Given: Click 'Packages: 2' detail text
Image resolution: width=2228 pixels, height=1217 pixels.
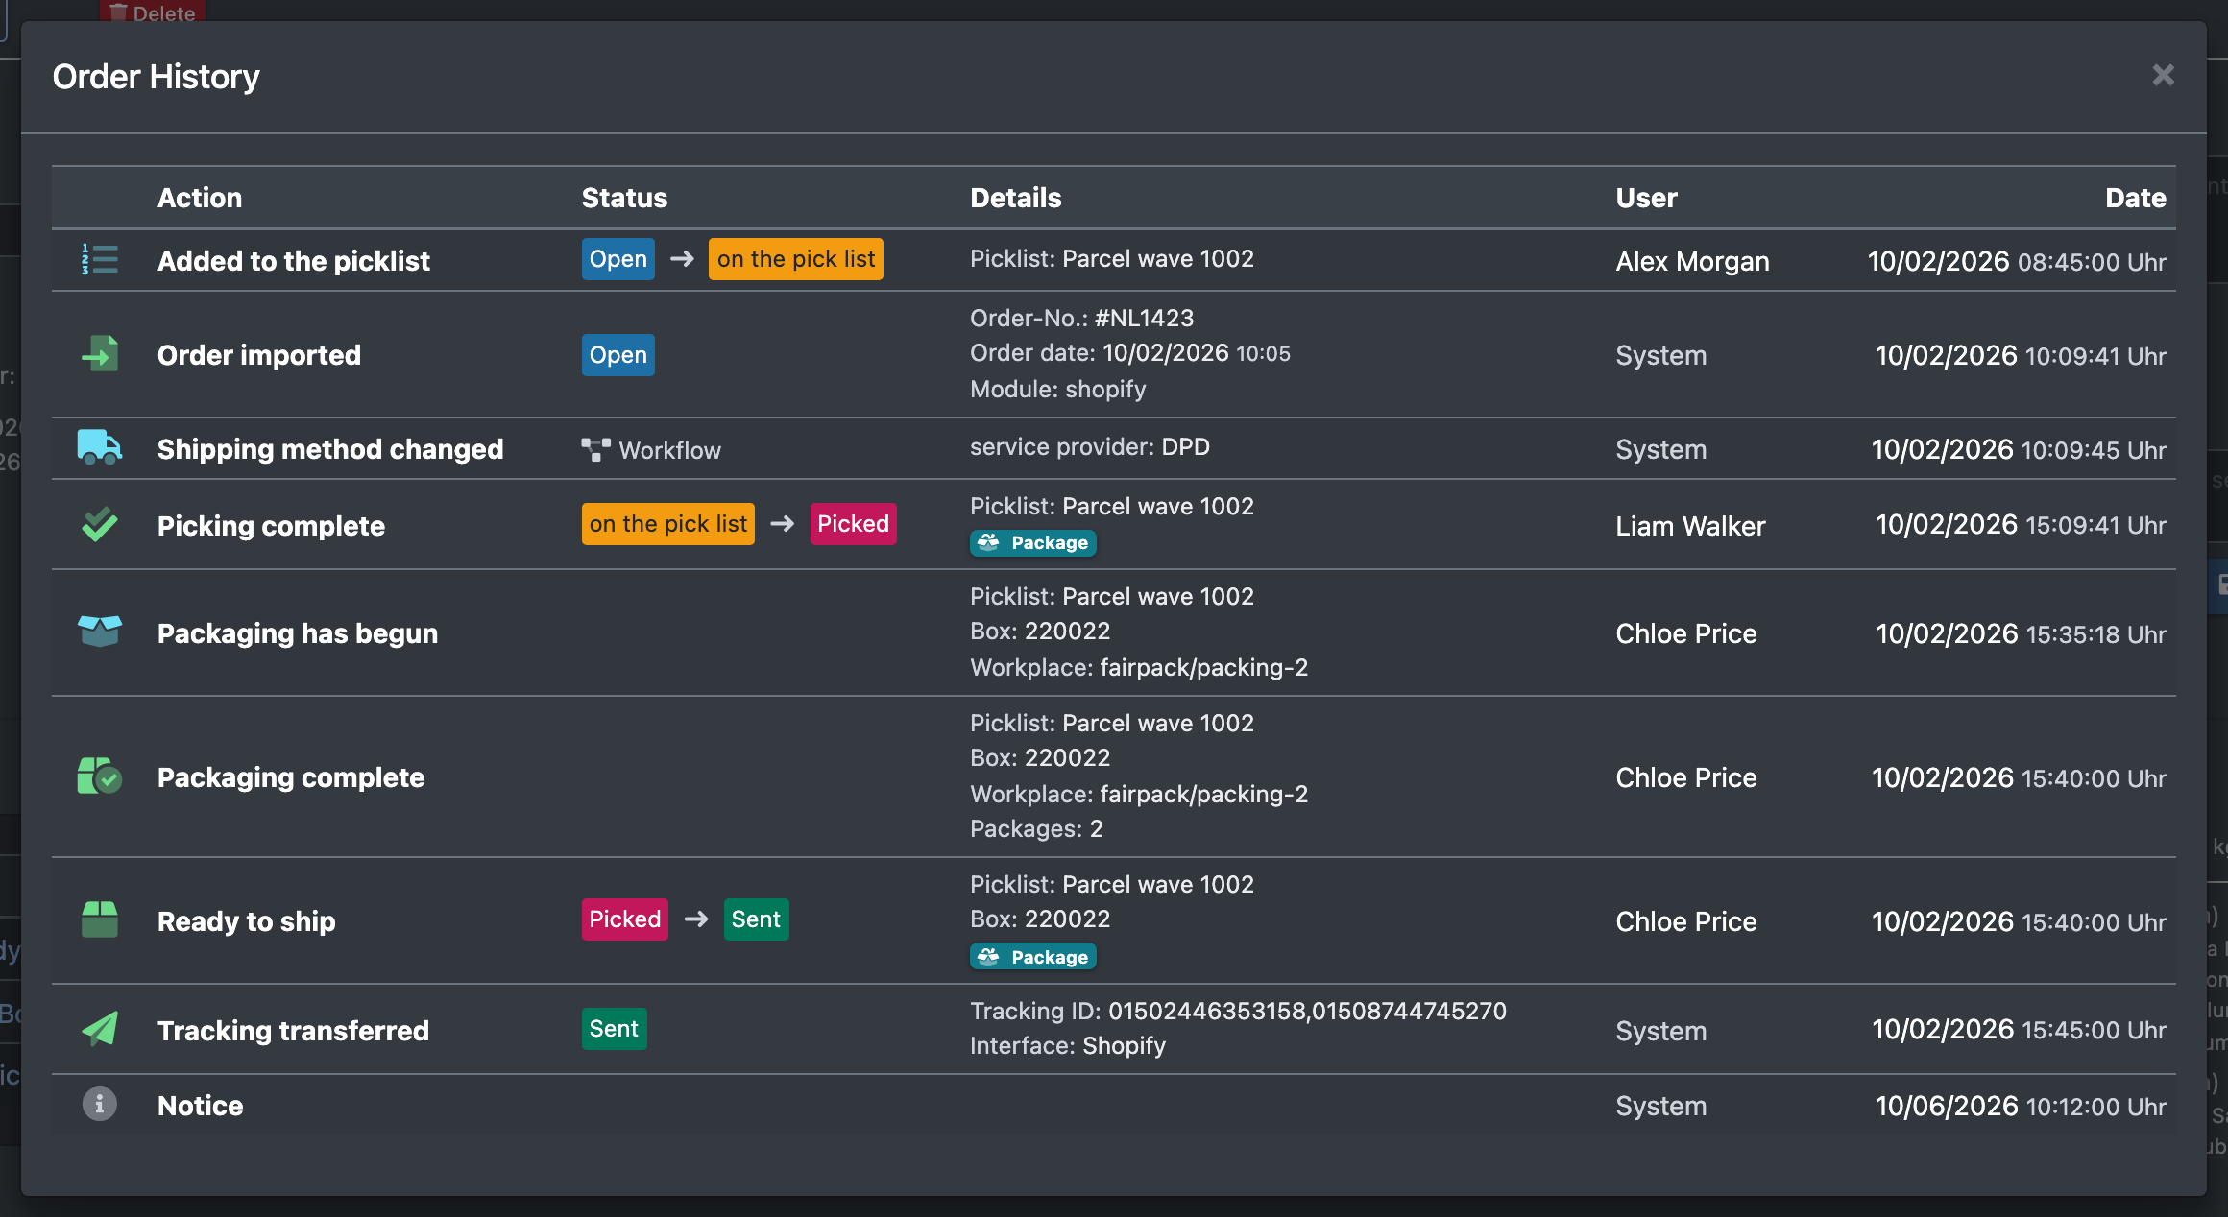Looking at the screenshot, I should (x=1036, y=828).
